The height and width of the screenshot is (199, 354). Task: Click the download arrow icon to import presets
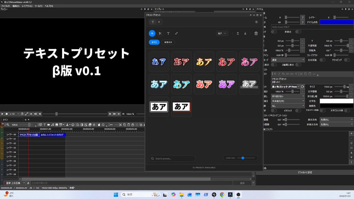click(245, 33)
